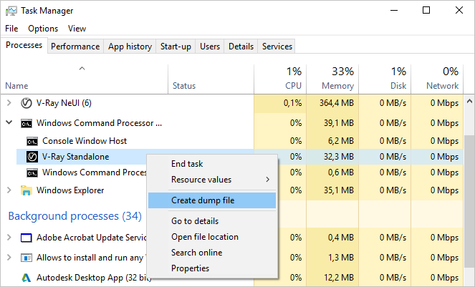Click the Background processes (34) heading
Screen dimensions: 475x287
click(x=75, y=216)
